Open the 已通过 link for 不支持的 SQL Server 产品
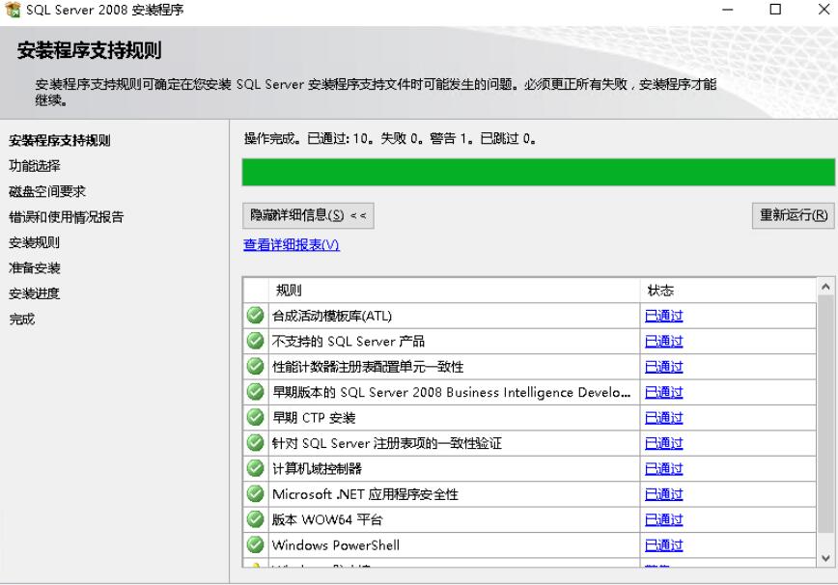This screenshot has width=838, height=585. click(664, 342)
